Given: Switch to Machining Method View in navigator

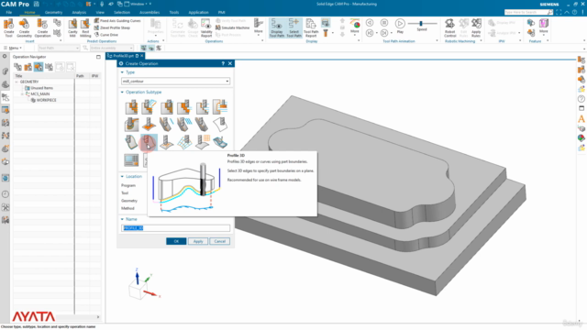Looking at the screenshot, I should [49, 67].
